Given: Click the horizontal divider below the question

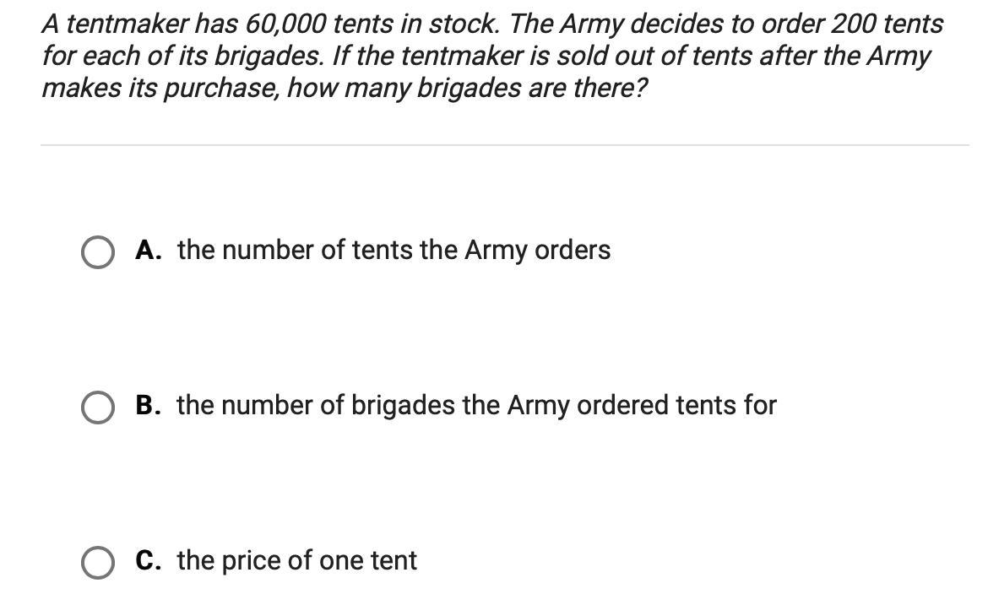Looking at the screenshot, I should point(504,145).
